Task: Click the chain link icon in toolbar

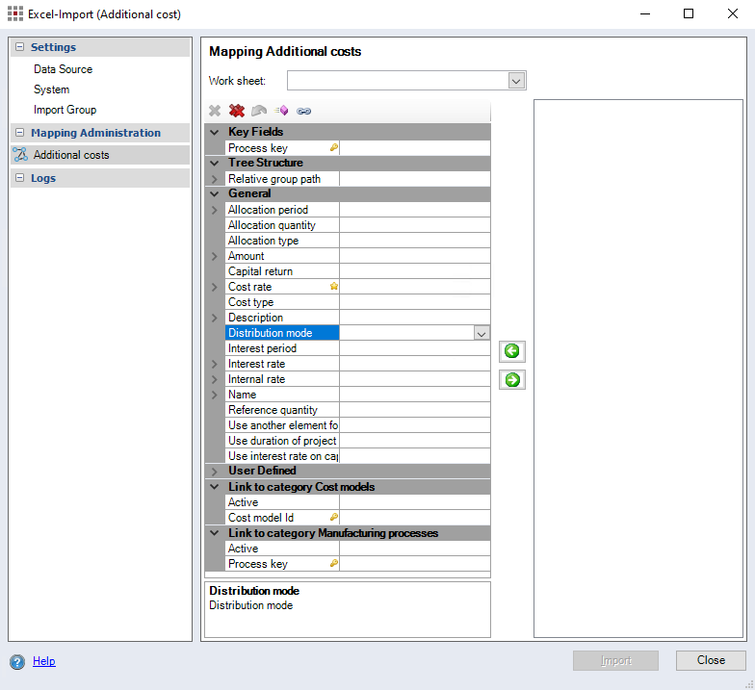Action: click(x=304, y=111)
